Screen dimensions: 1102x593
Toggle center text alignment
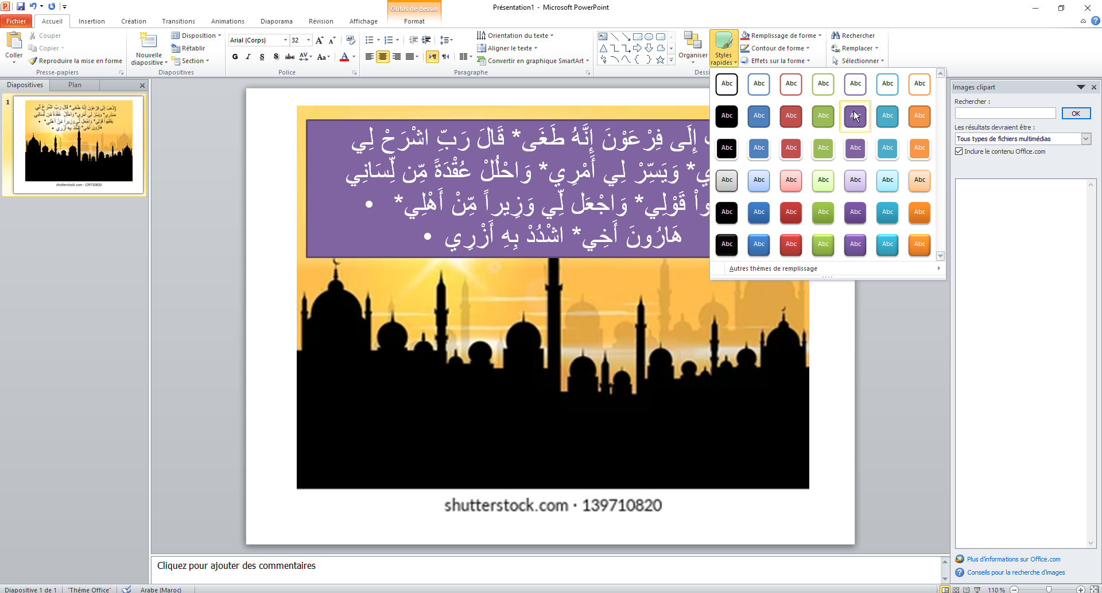383,57
